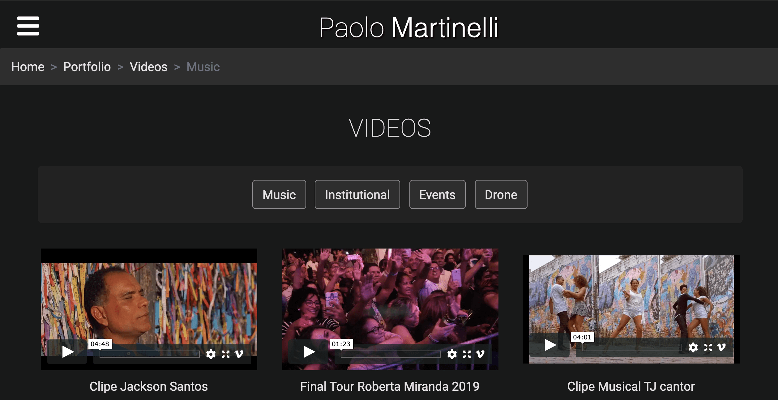The image size is (778, 400).
Task: Open Vimeo logo on Jackson Santos player
Action: (239, 354)
